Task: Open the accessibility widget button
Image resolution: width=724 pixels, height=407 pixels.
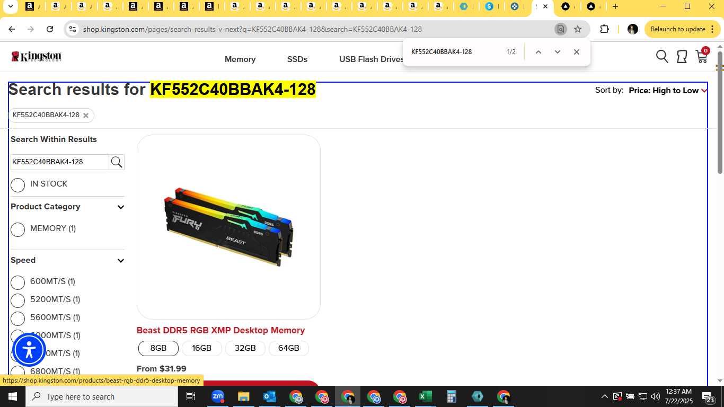Action: click(29, 350)
